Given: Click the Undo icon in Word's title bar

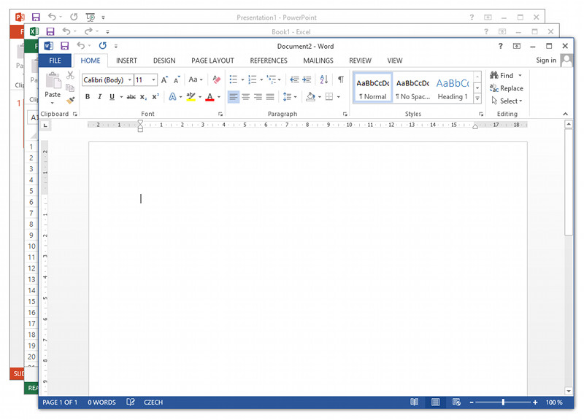Looking at the screenshot, I should tap(80, 45).
